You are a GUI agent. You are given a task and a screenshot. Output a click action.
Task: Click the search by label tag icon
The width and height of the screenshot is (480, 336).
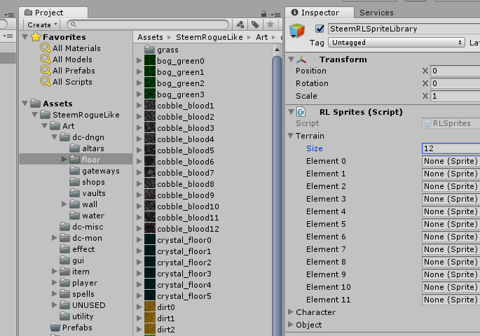255,24
